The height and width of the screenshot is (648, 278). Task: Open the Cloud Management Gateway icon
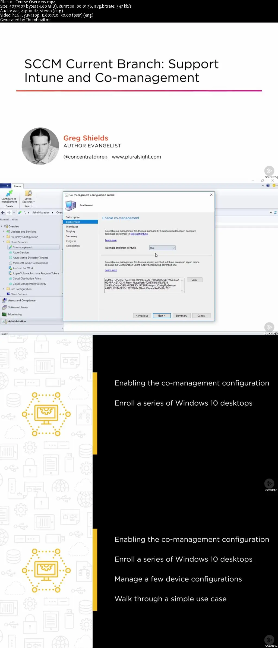pos(10,284)
